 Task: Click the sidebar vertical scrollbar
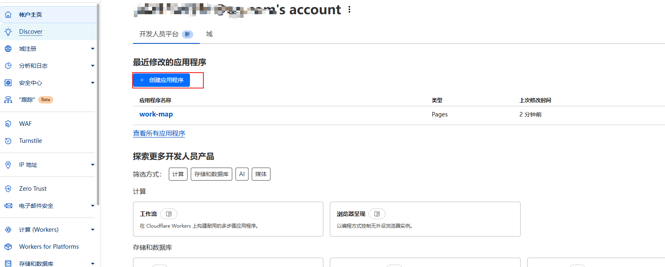point(98,105)
